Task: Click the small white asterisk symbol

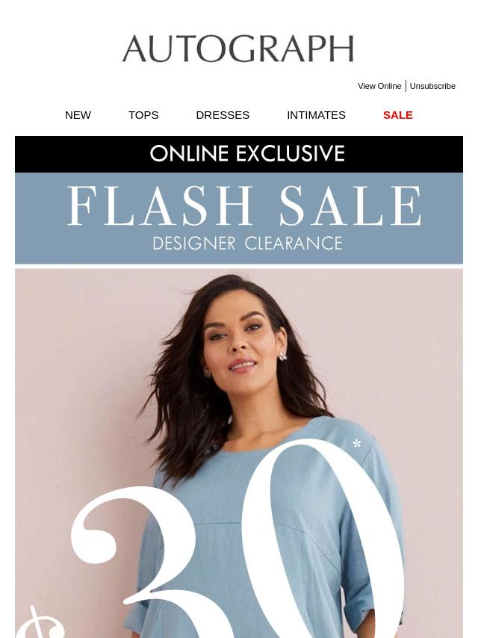Action: click(x=357, y=443)
